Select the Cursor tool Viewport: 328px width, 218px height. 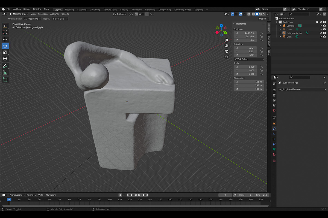[5, 32]
